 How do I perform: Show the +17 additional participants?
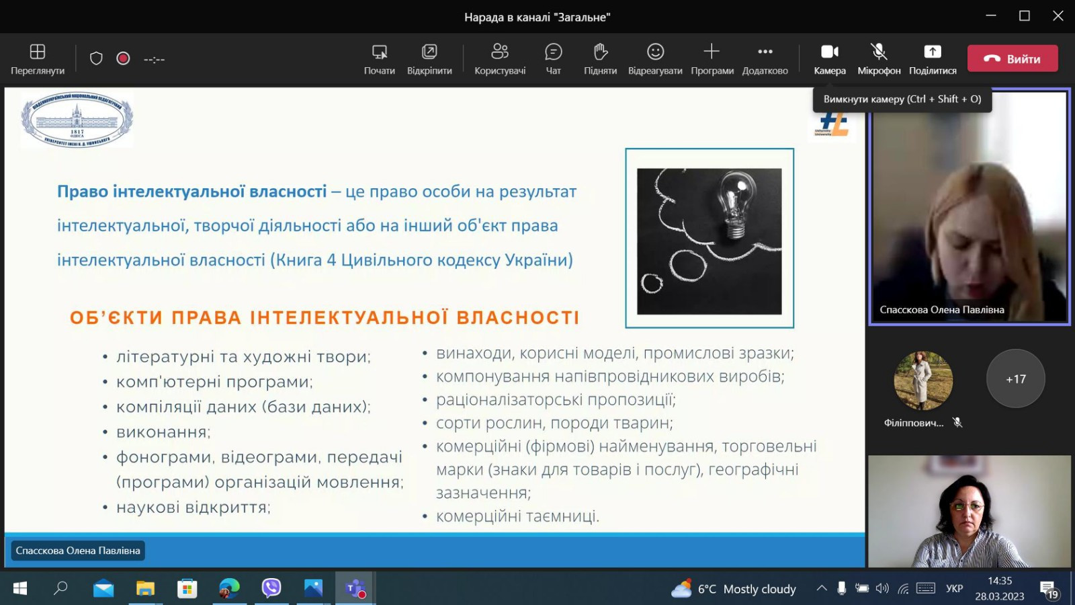(x=1015, y=378)
